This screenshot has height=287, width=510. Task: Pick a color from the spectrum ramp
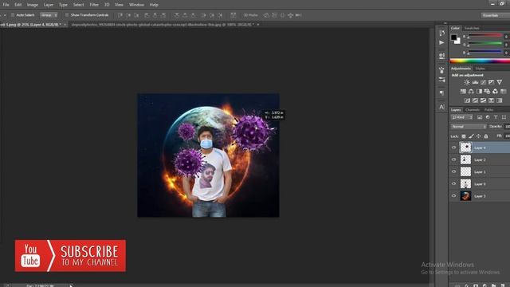point(480,61)
